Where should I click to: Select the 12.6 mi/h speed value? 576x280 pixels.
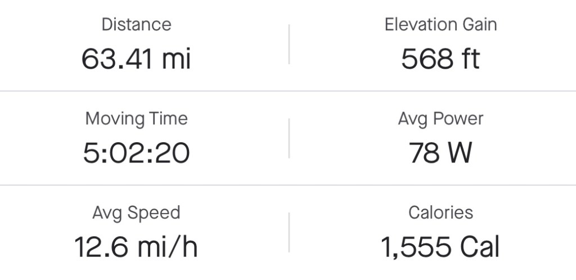coord(136,247)
